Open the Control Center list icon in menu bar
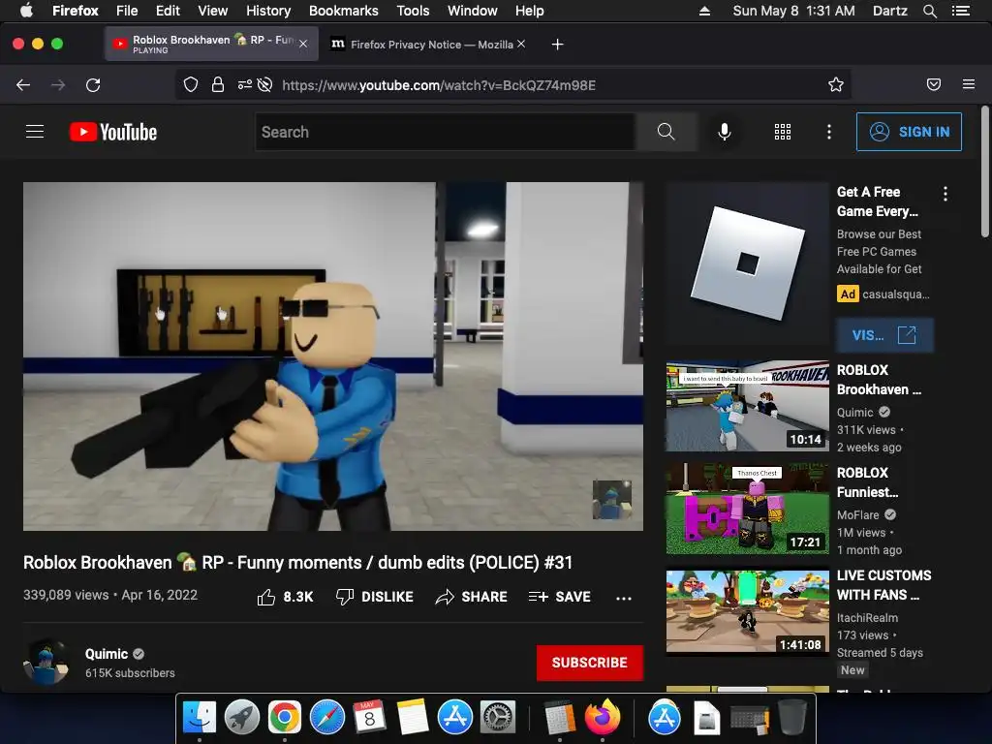The height and width of the screenshot is (744, 992). 960,11
